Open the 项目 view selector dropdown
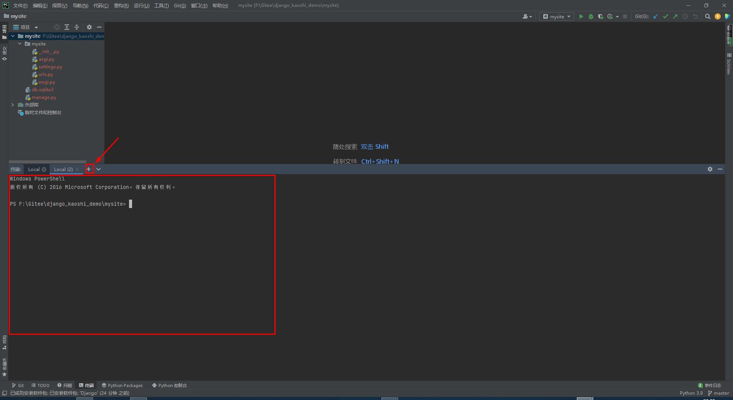733x400 pixels. 26,27
